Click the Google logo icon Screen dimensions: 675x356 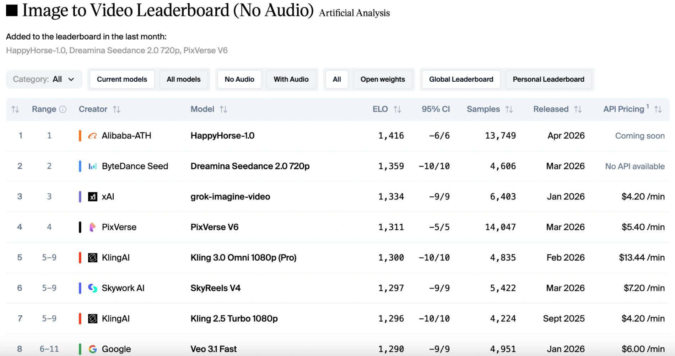point(92,349)
